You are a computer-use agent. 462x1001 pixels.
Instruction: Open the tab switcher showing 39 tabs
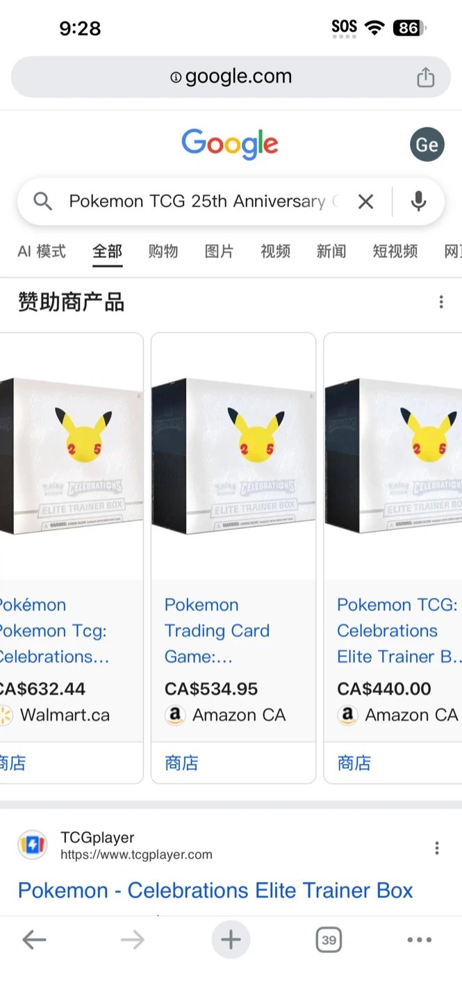[x=329, y=941]
